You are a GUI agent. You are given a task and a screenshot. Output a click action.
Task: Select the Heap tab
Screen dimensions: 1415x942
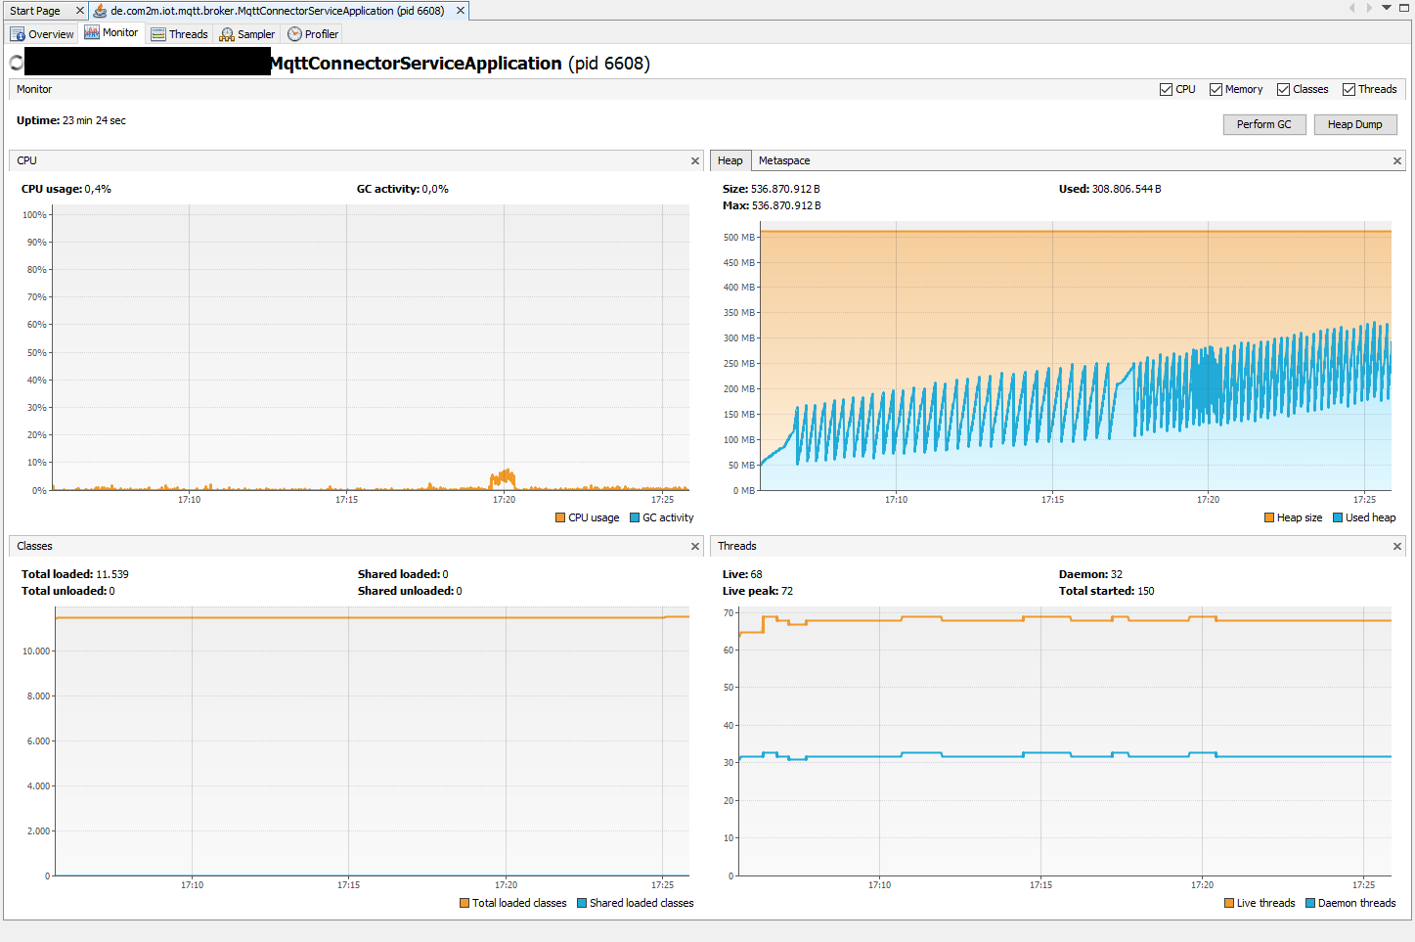pyautogui.click(x=730, y=160)
